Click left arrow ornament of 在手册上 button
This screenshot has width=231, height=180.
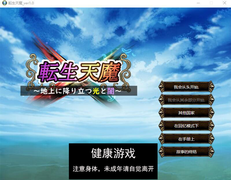pos(161,139)
